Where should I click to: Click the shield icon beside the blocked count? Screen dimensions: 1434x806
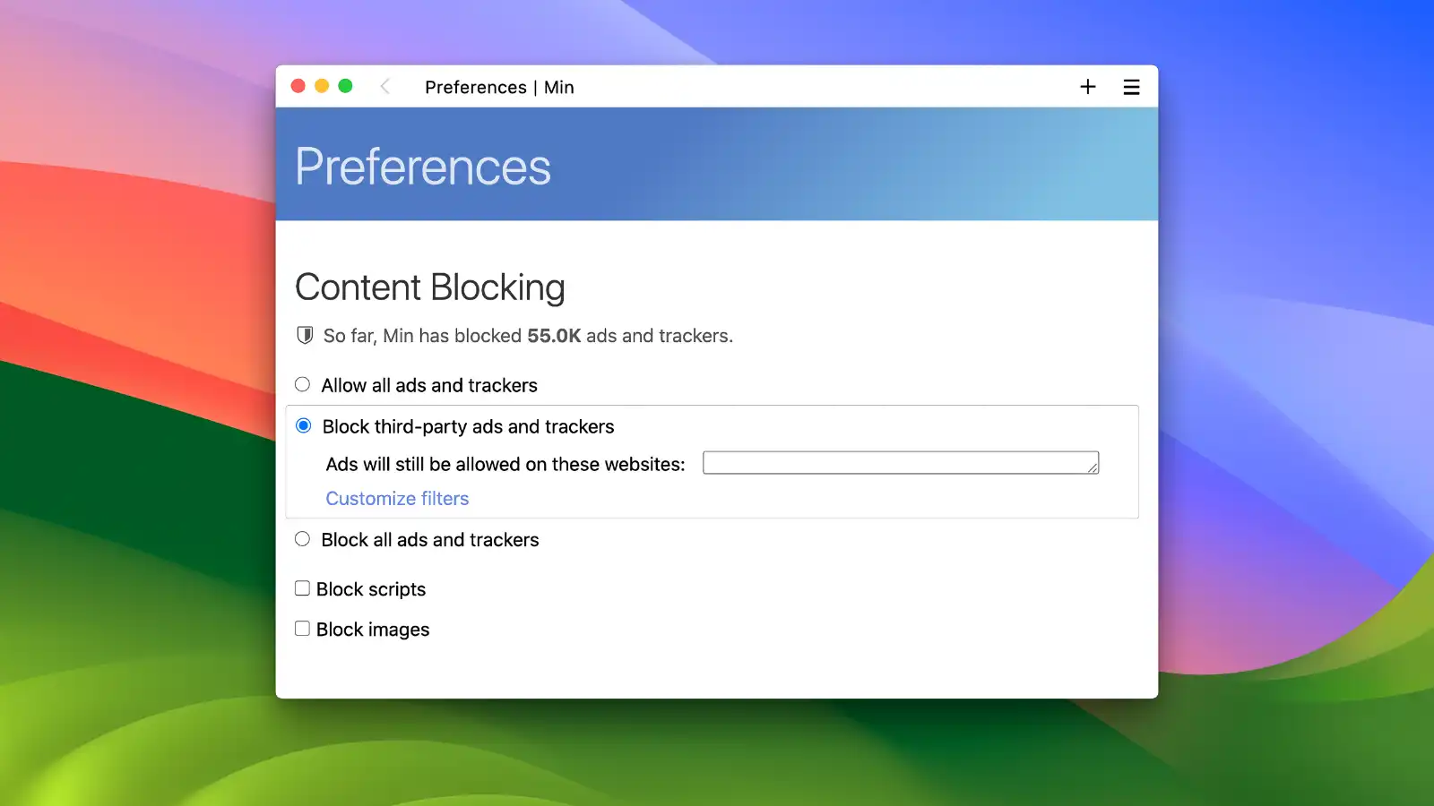pos(304,335)
